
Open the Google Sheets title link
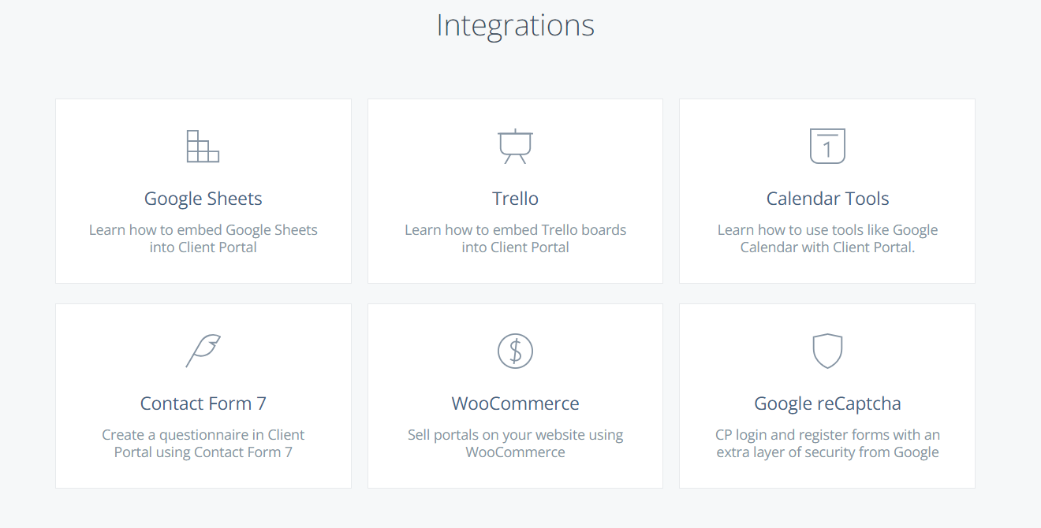coord(203,199)
